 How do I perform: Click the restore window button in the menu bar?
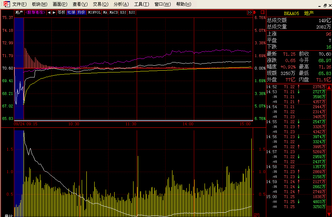tap(325, 5)
